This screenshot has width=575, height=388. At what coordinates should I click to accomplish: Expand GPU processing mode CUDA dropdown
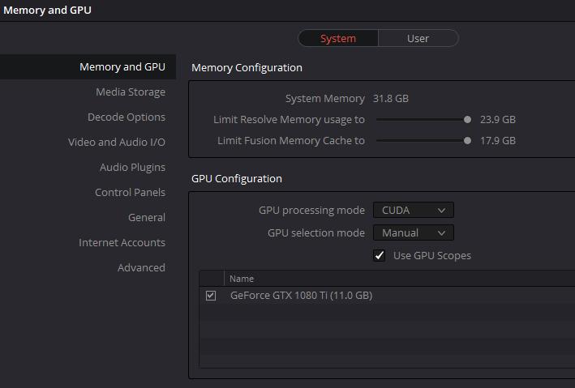[413, 210]
